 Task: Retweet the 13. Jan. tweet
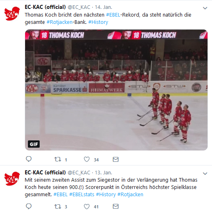[x=58, y=206]
